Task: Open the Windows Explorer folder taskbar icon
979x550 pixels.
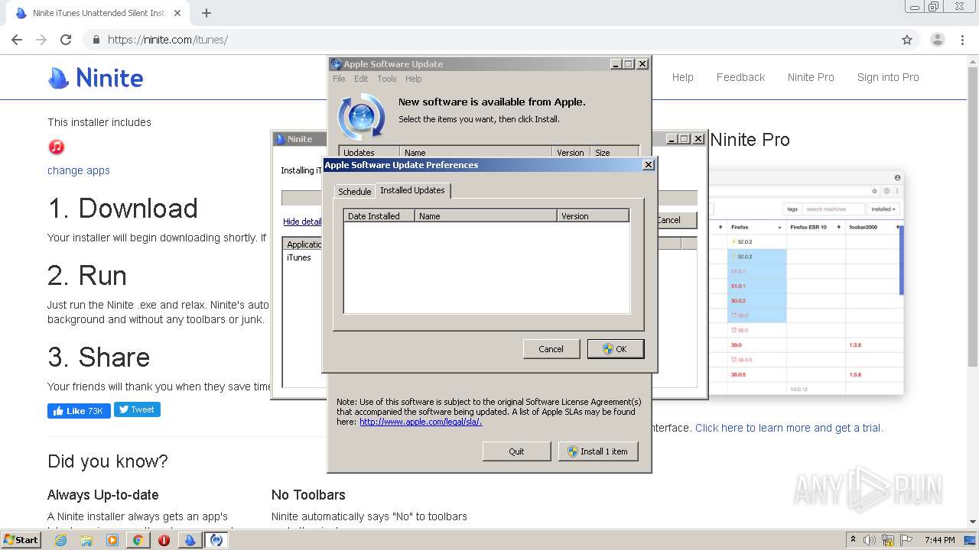Action: click(x=86, y=540)
